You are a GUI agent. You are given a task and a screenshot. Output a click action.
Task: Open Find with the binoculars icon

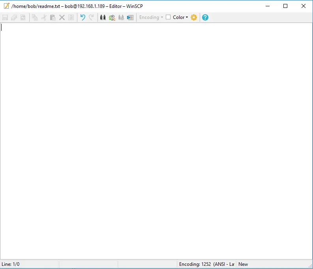103,17
